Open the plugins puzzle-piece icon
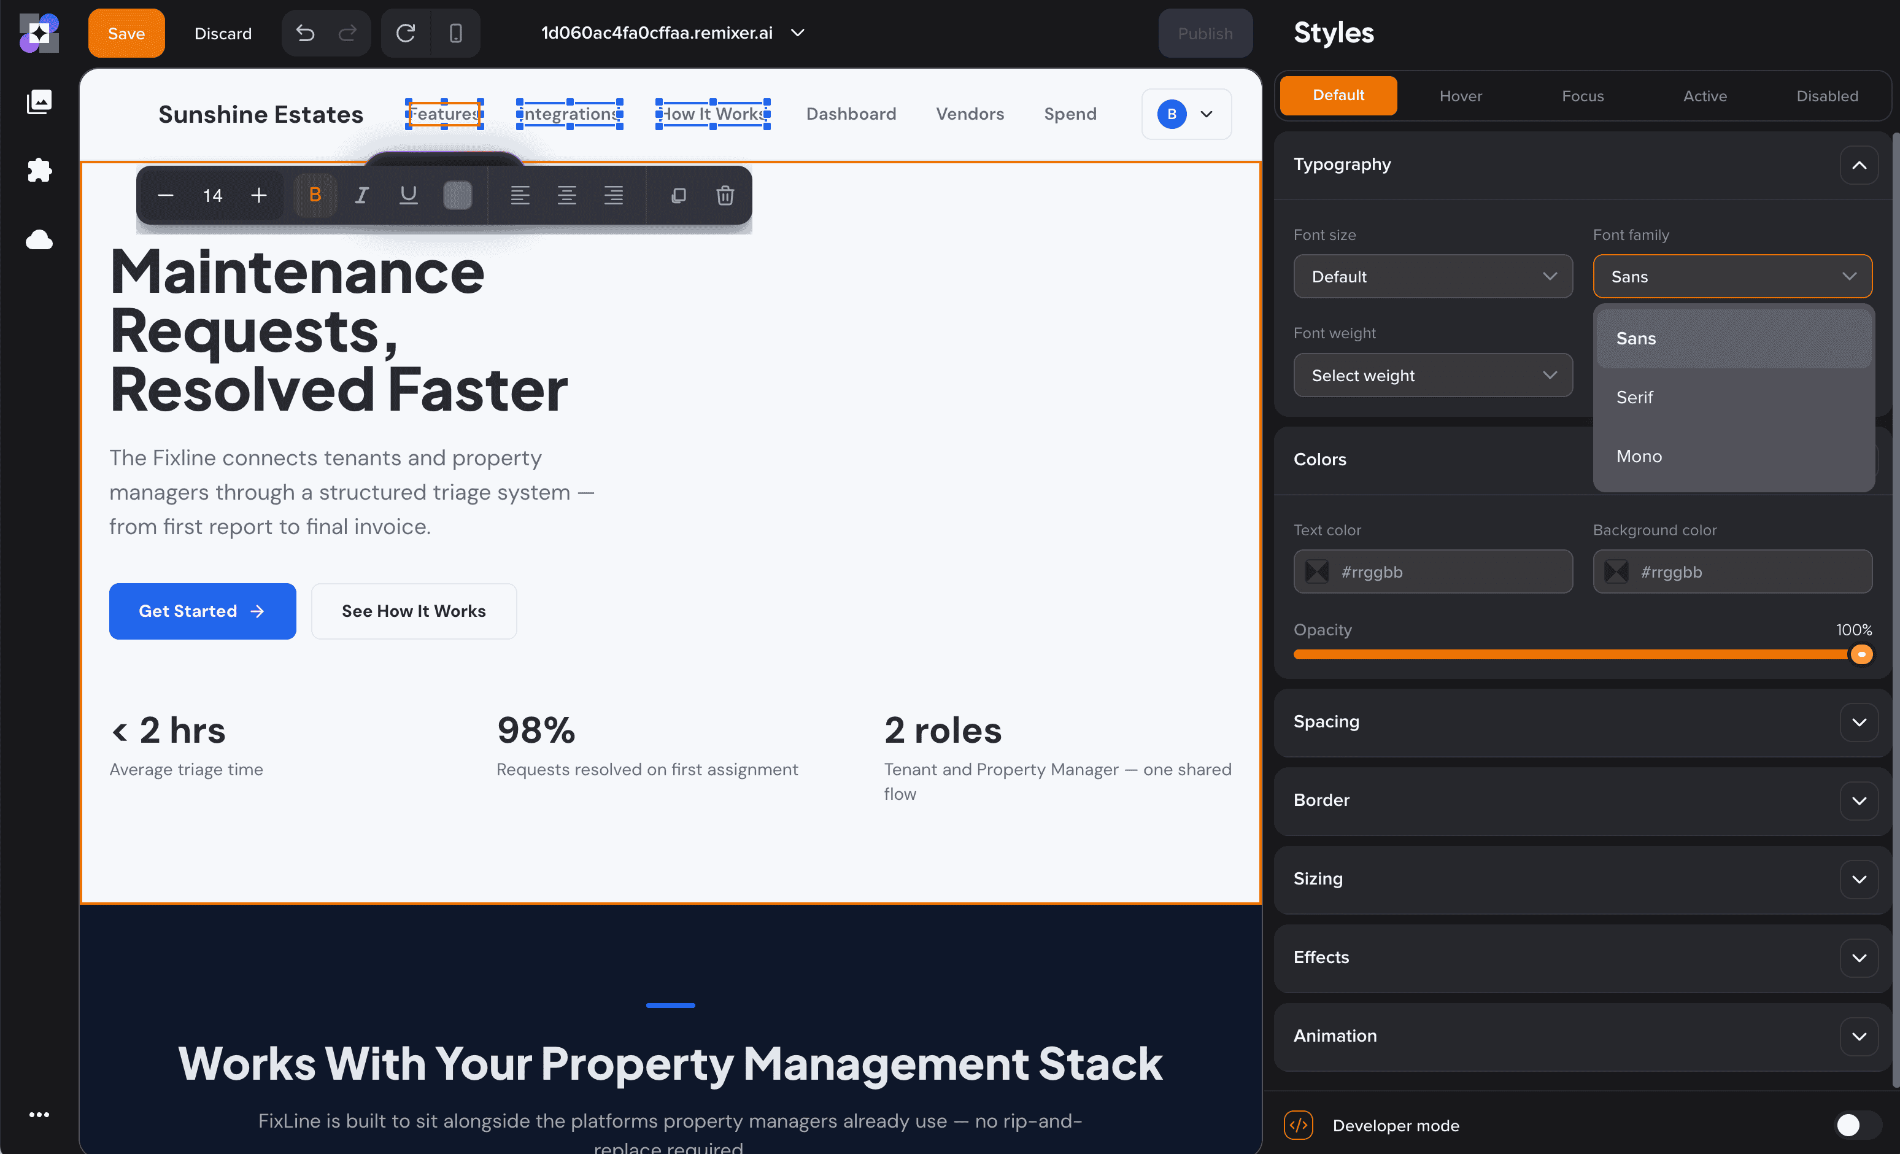 tap(39, 169)
